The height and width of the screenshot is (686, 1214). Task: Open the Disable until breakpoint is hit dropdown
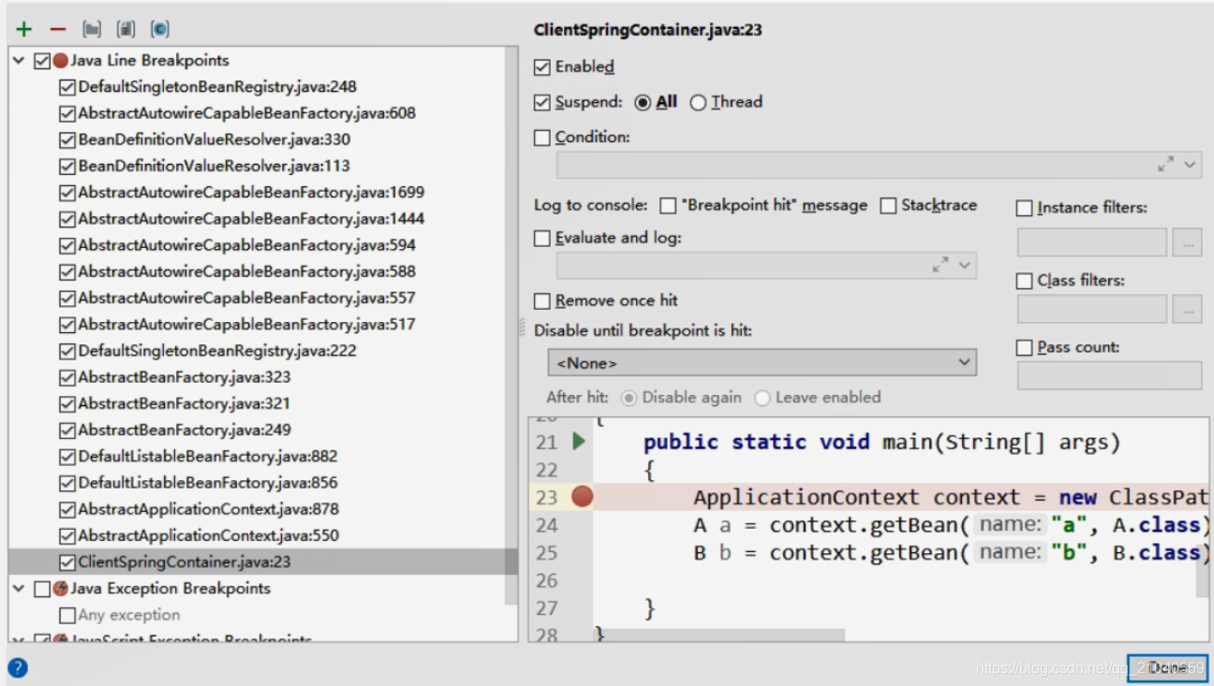click(762, 362)
